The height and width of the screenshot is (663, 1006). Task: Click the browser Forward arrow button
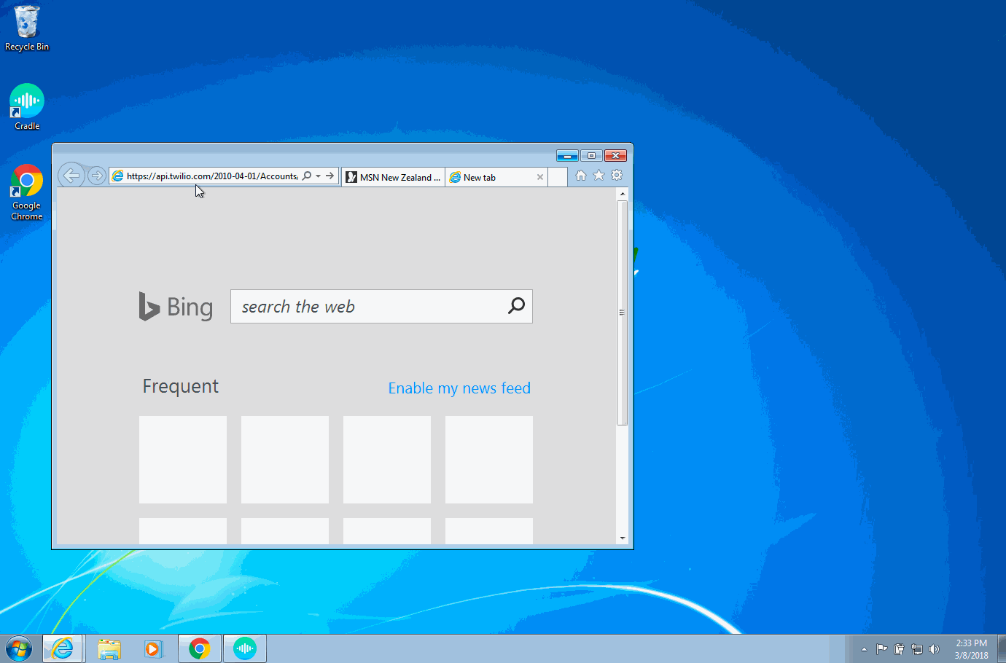coord(96,176)
